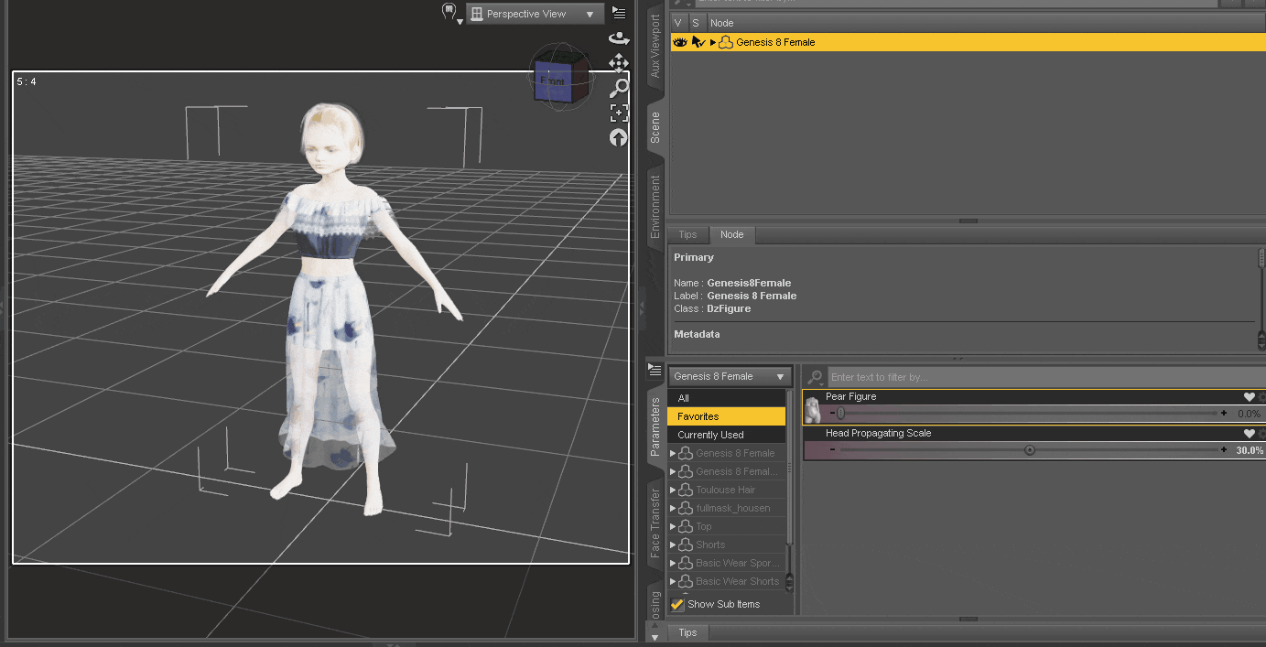Click the search magnifier in Parameters panel

pos(814,376)
